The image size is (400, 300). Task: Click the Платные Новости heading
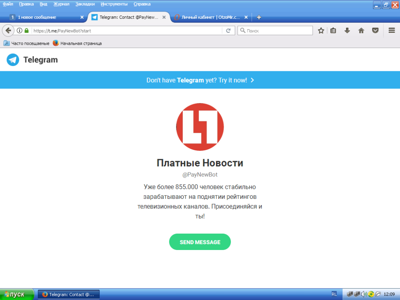coord(200,163)
